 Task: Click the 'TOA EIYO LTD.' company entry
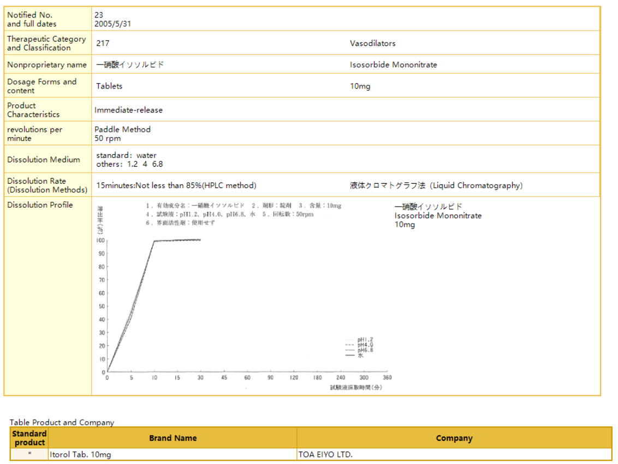[325, 455]
